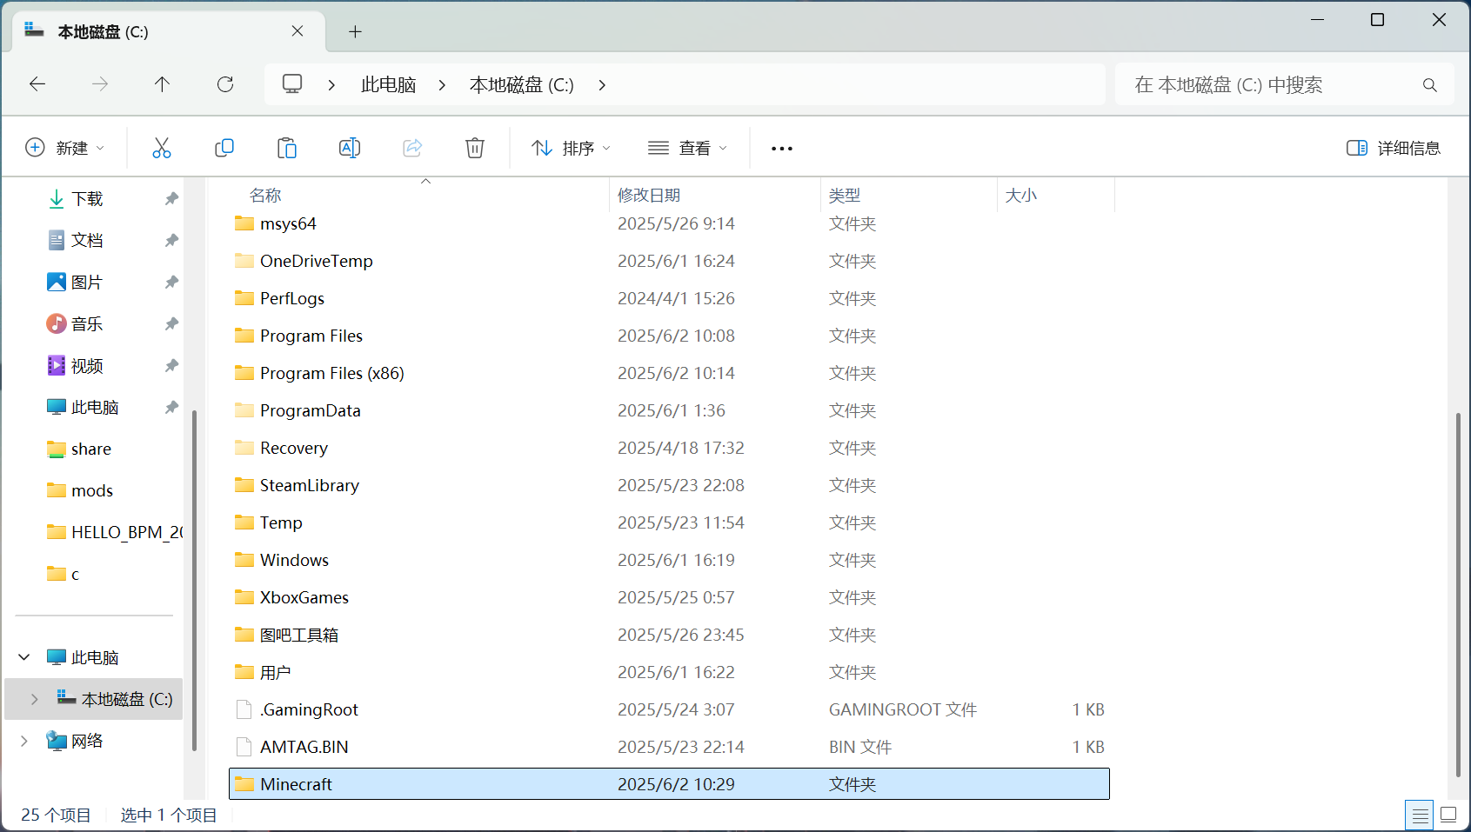Click the computer icon in address bar
Screen dimensions: 1471x832
pyautogui.click(x=292, y=84)
